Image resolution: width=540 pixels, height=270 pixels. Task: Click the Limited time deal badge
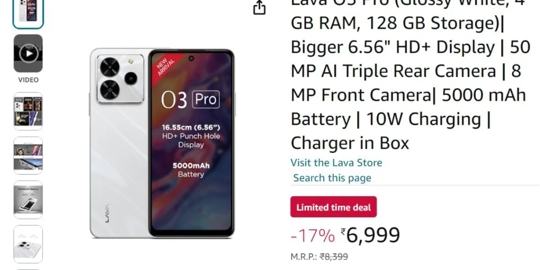click(x=333, y=207)
